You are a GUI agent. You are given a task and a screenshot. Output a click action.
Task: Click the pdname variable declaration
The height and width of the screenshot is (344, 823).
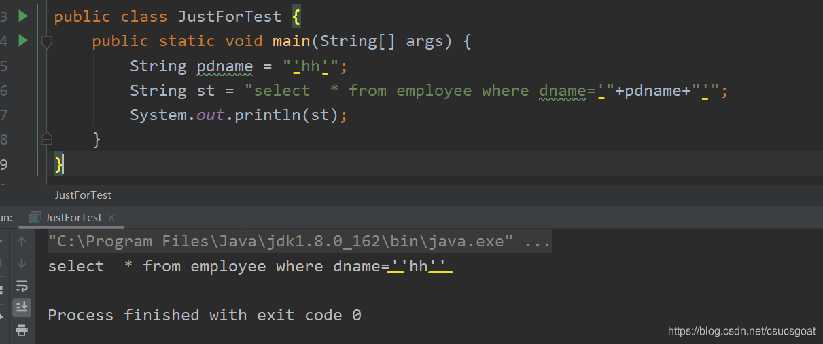(224, 66)
